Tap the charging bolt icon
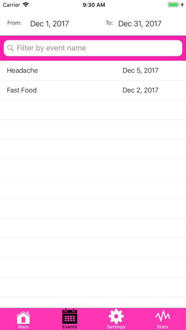The height and width of the screenshot is (330, 186). pos(182,5)
